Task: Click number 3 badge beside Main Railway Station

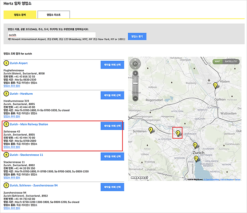Action: tap(6, 124)
